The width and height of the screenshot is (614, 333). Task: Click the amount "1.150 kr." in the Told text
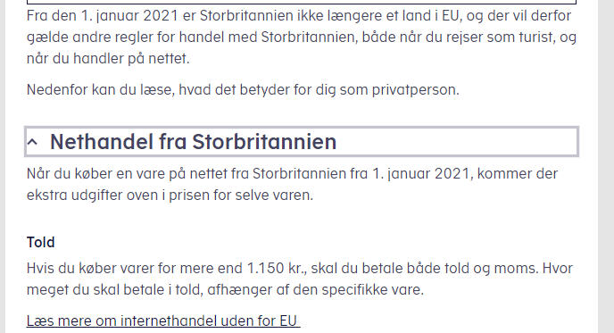point(277,269)
